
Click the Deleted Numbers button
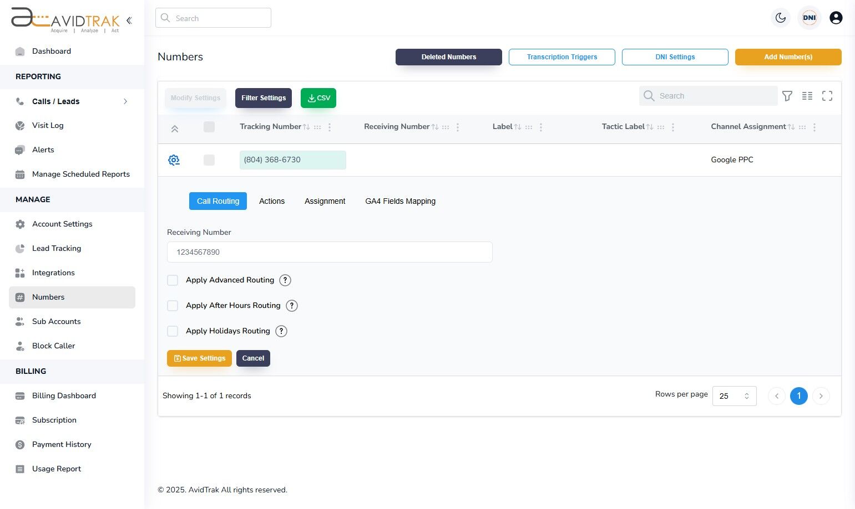pyautogui.click(x=449, y=57)
